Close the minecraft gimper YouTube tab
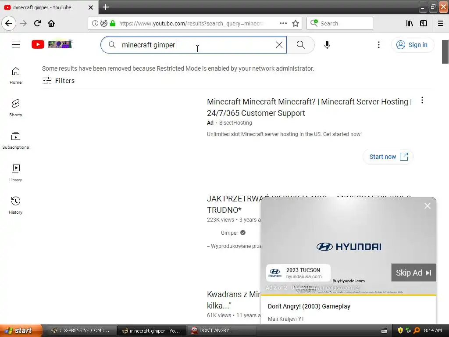The height and width of the screenshot is (337, 449). (x=90, y=7)
